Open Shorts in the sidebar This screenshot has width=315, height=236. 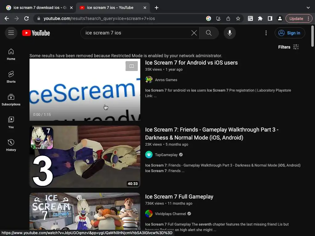(x=11, y=77)
